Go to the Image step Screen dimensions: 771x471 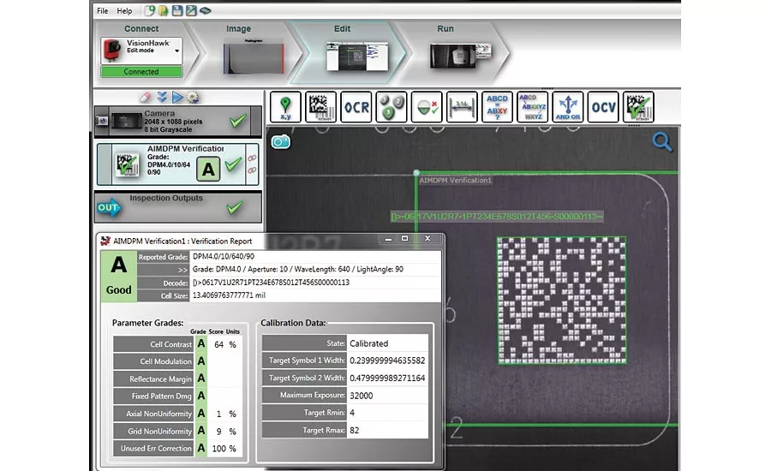click(x=238, y=28)
